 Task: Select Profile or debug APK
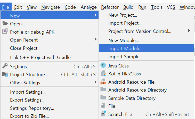click(x=50, y=32)
